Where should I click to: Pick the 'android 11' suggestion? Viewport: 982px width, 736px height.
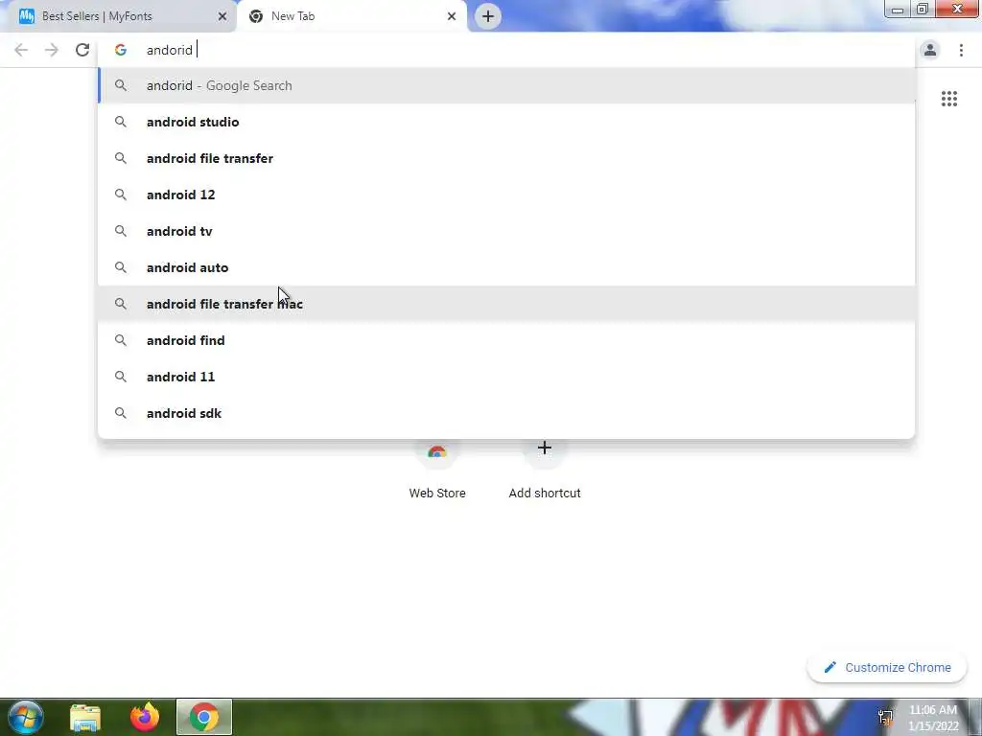pos(506,376)
